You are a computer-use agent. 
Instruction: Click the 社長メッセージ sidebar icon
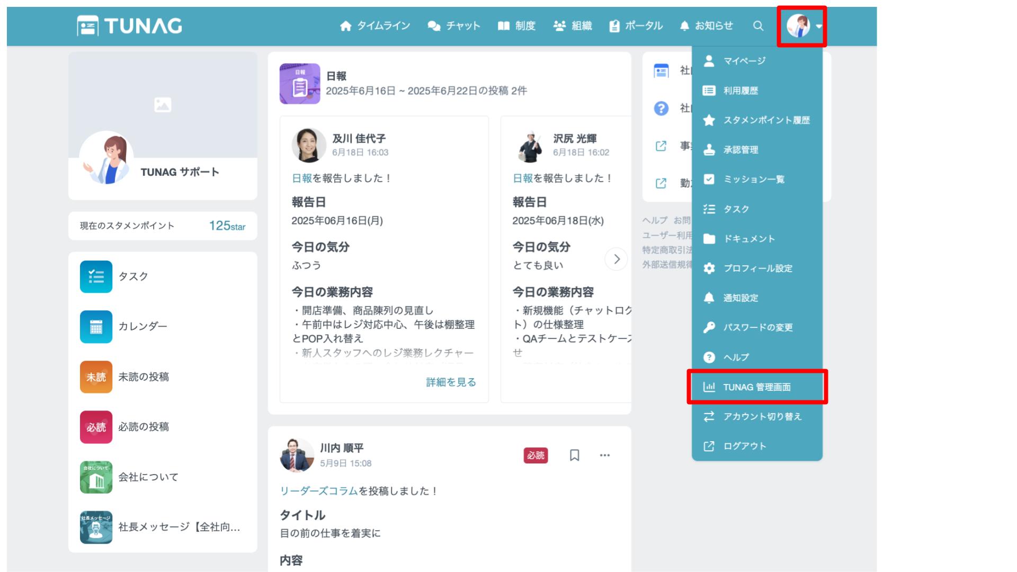tap(96, 527)
